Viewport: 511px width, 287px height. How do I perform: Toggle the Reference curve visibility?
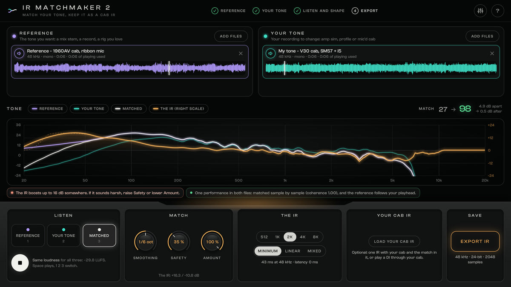47,109
